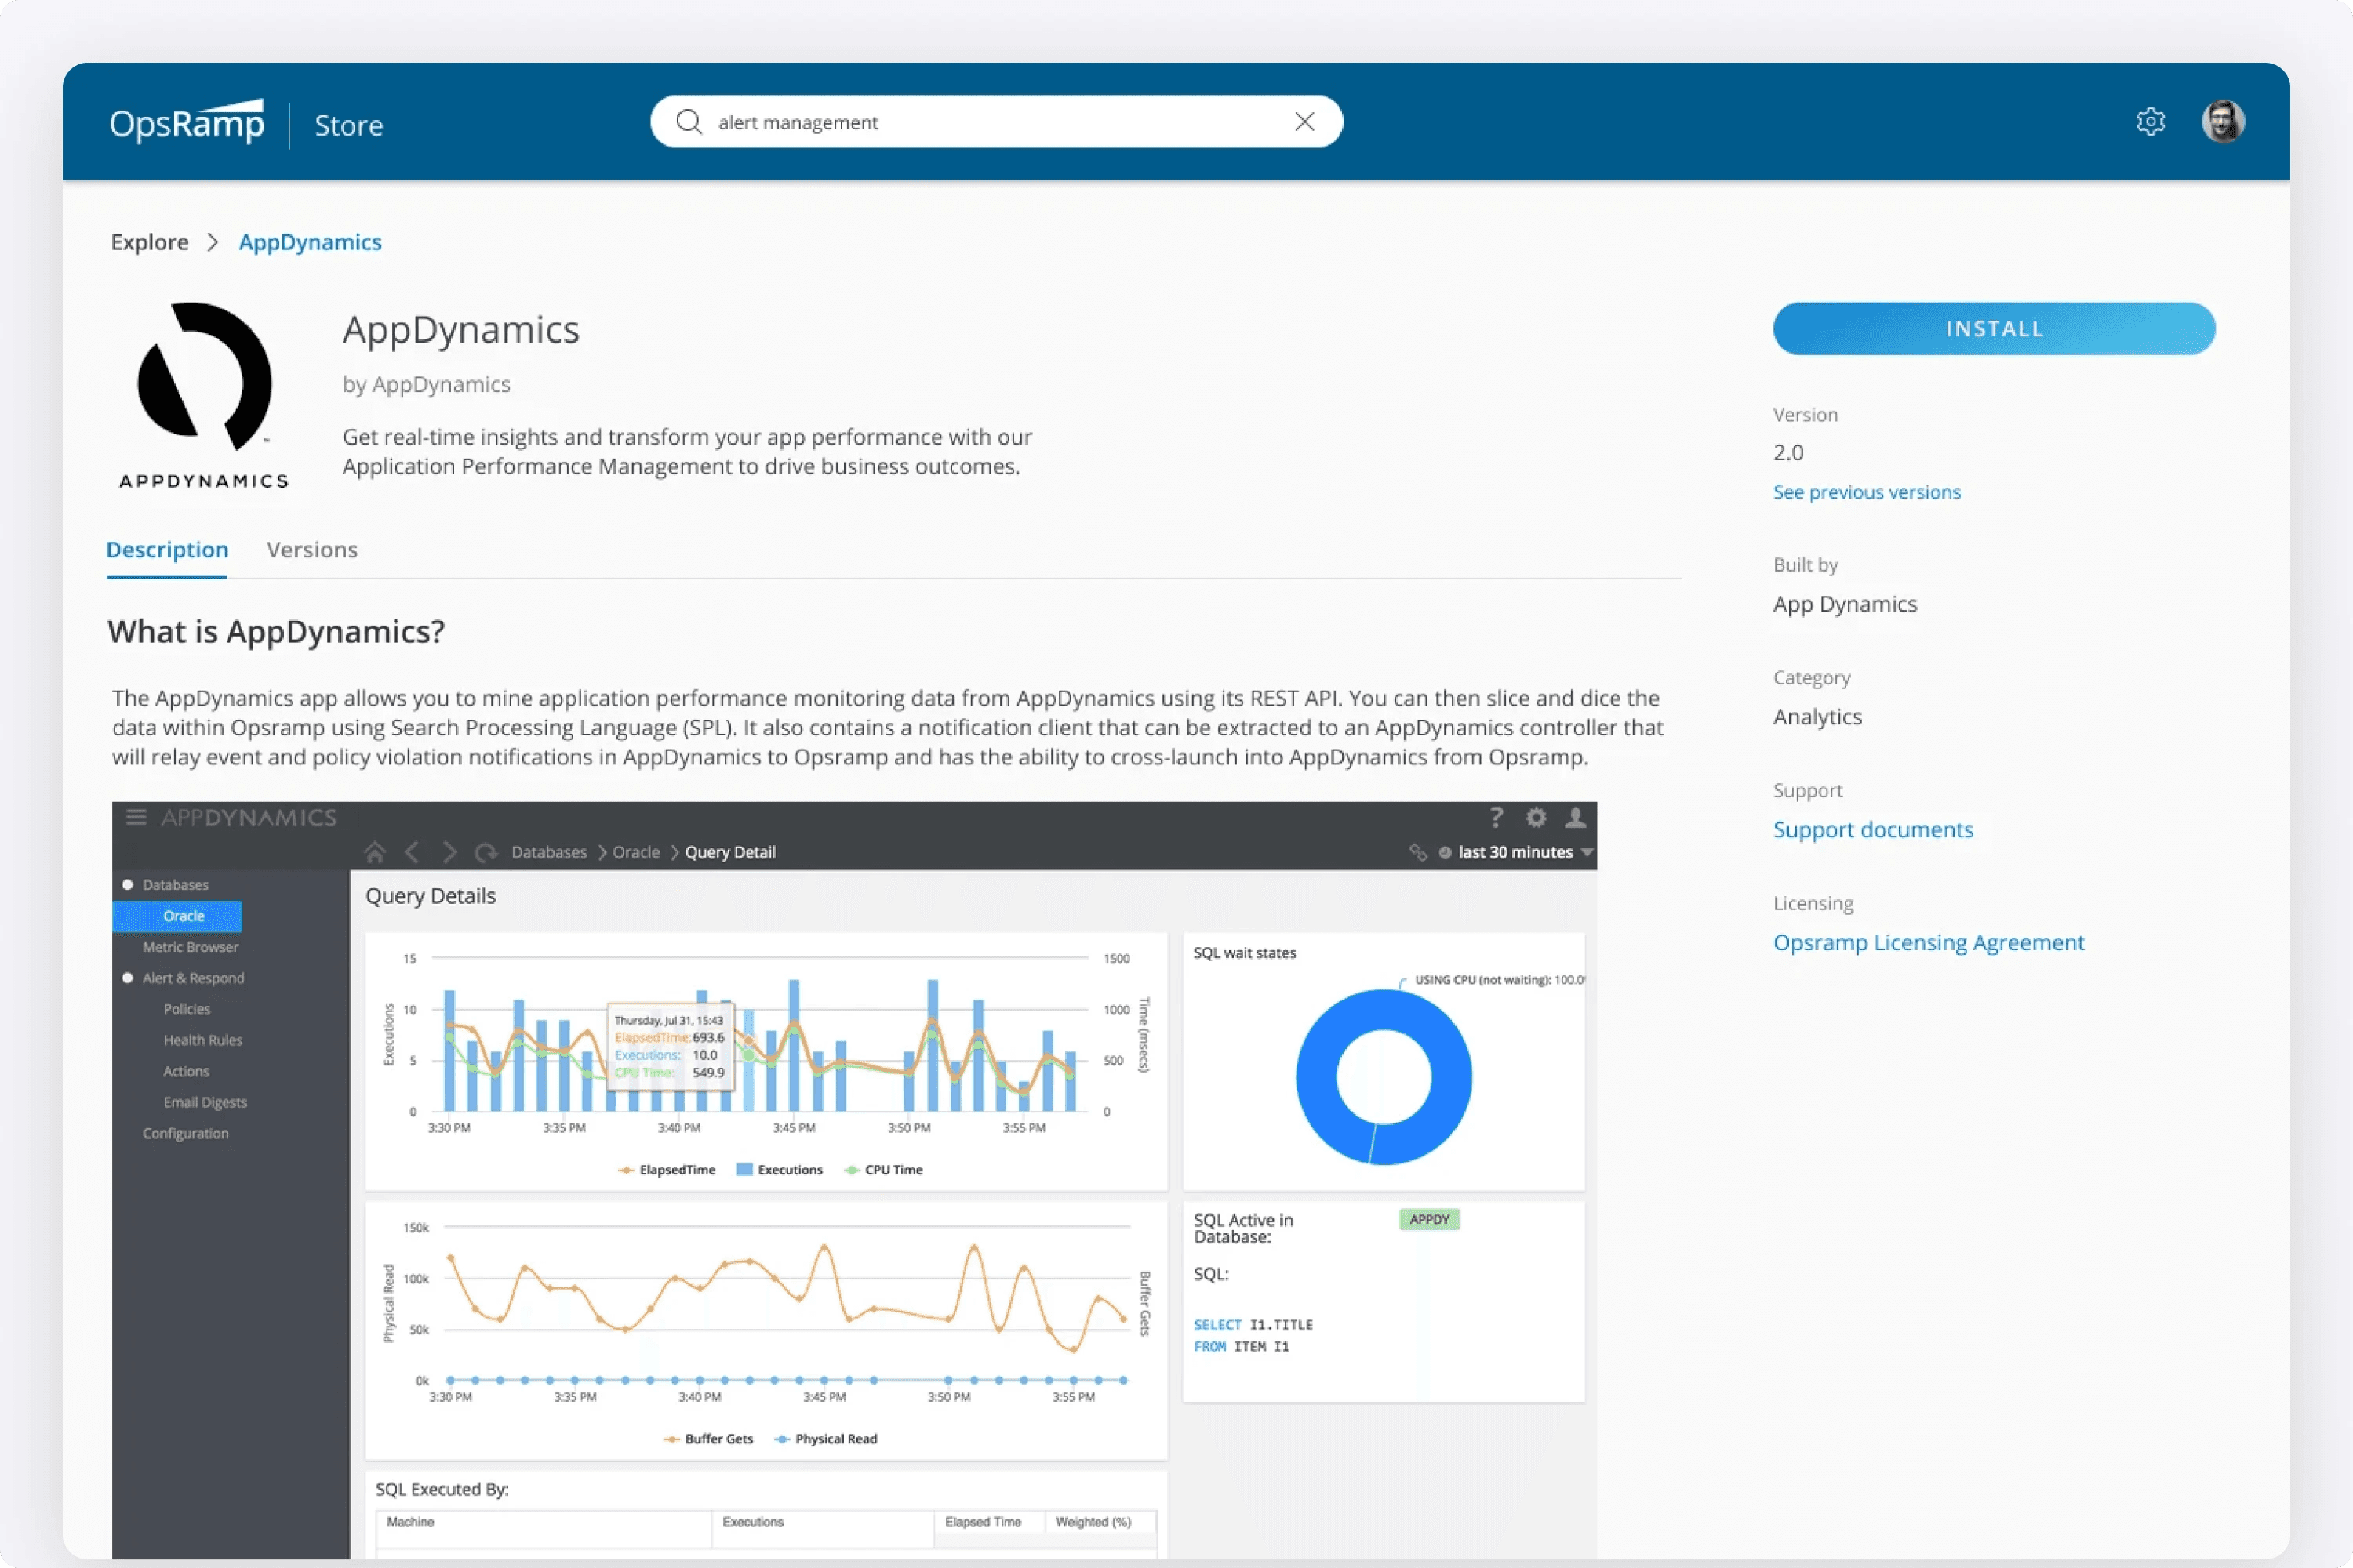
Task: Clear the alert management search text
Action: (x=1304, y=122)
